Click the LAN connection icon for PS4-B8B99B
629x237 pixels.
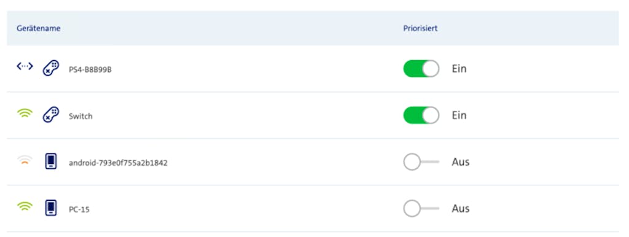click(x=25, y=66)
